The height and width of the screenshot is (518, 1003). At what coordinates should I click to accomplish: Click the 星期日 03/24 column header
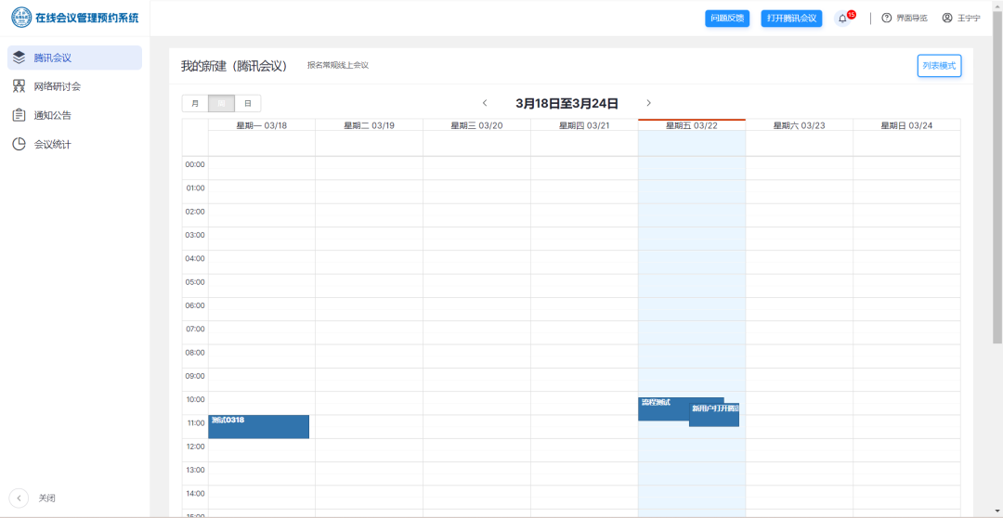coord(906,125)
